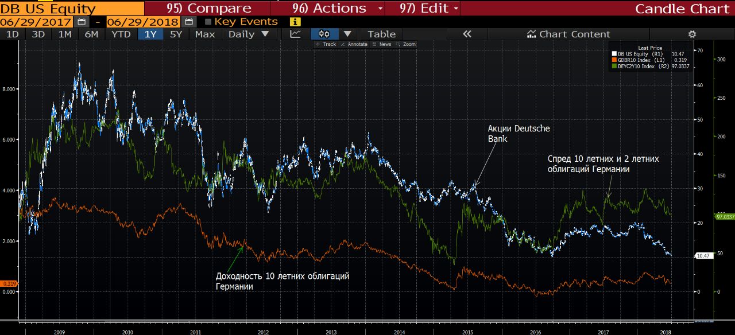Open the start date calendar picker
The height and width of the screenshot is (335, 735).
pos(81,22)
